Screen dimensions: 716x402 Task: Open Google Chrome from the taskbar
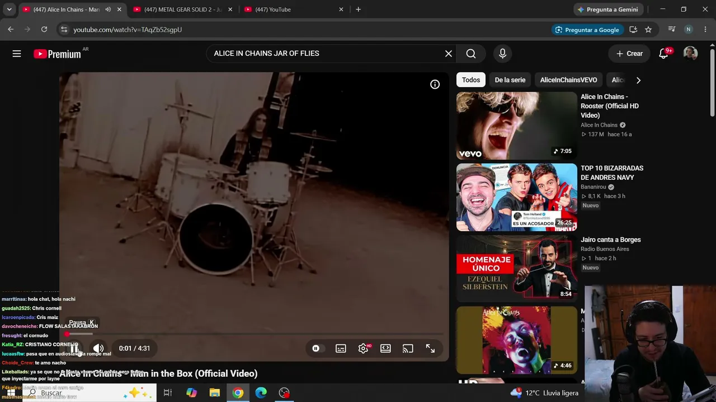click(x=238, y=393)
